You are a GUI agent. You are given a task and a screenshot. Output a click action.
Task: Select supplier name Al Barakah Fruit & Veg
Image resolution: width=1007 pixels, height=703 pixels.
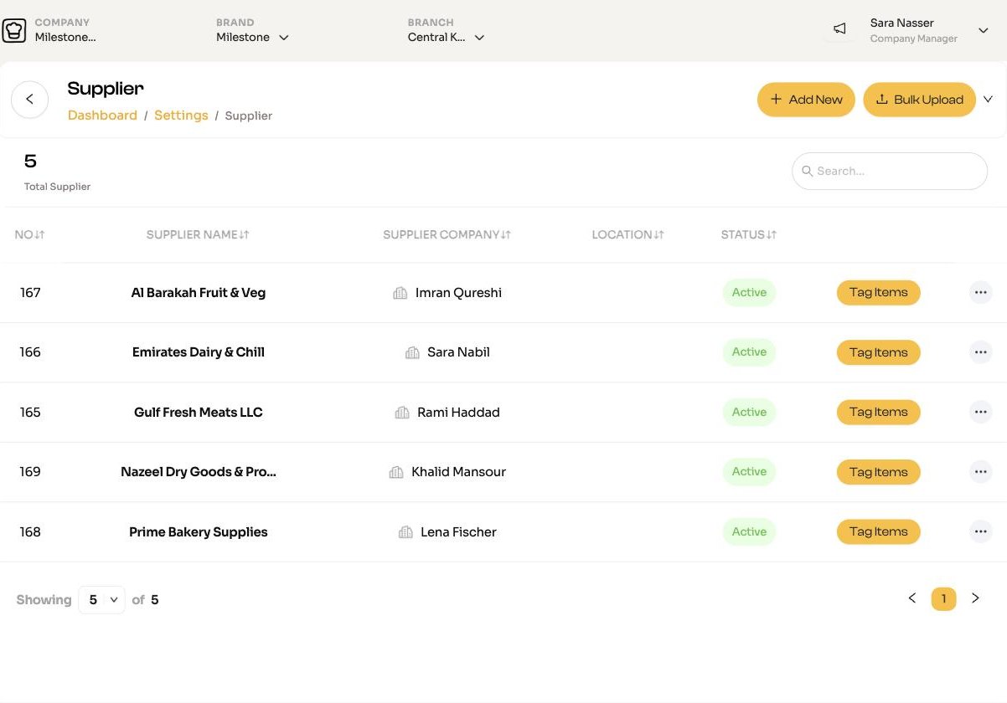pyautogui.click(x=199, y=293)
